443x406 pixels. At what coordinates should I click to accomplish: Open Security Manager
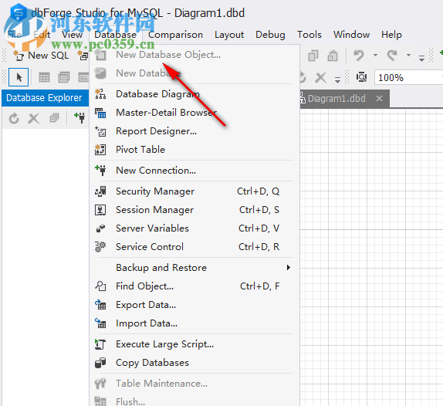coord(194,191)
